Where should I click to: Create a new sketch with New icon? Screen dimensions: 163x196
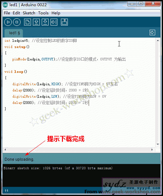(x=27, y=22)
